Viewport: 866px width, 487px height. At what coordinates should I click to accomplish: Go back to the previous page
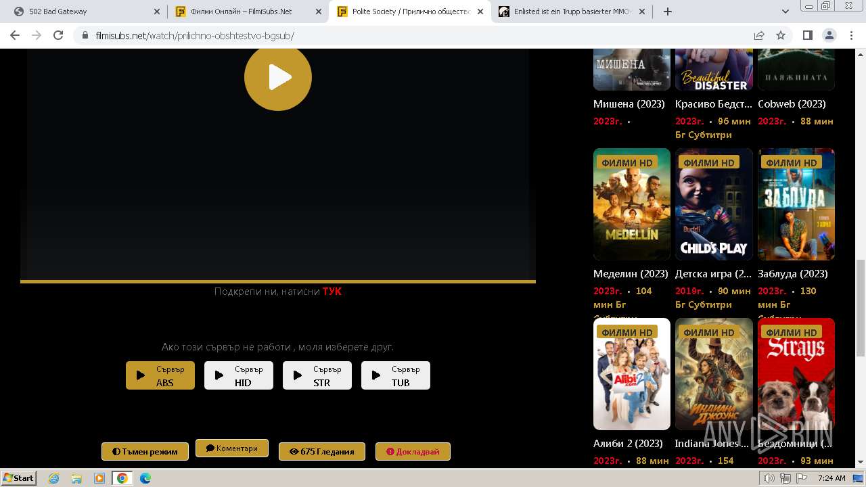(15, 35)
